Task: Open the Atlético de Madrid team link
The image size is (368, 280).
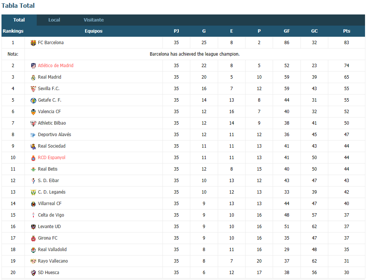Action: click(x=56, y=66)
